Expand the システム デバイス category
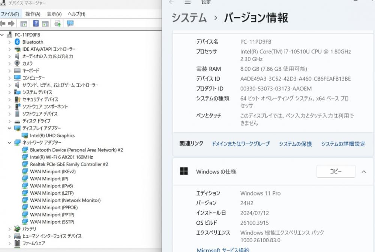Screen dimensions: 375x252 coord(10,92)
